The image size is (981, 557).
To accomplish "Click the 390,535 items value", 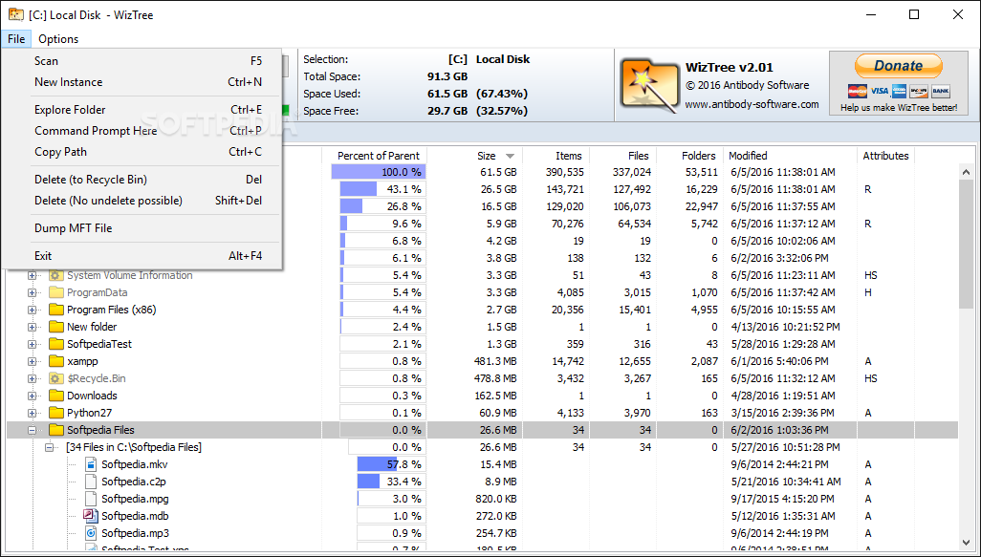I will tap(564, 172).
